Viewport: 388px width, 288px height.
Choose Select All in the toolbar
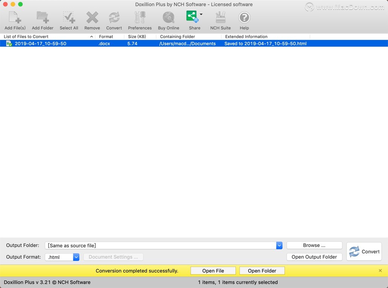(x=69, y=18)
